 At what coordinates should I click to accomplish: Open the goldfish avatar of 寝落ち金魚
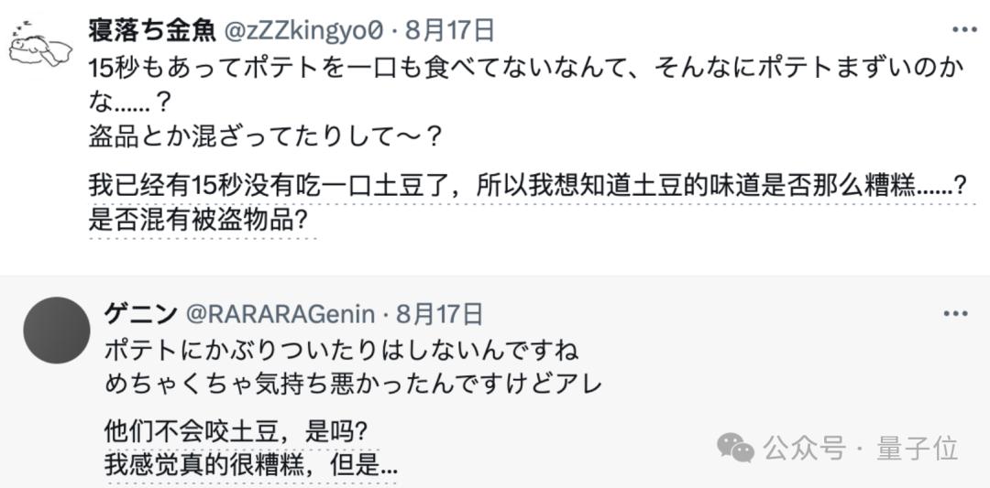pos(40,47)
